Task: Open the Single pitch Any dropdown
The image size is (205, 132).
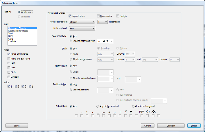Action: tap(105, 54)
